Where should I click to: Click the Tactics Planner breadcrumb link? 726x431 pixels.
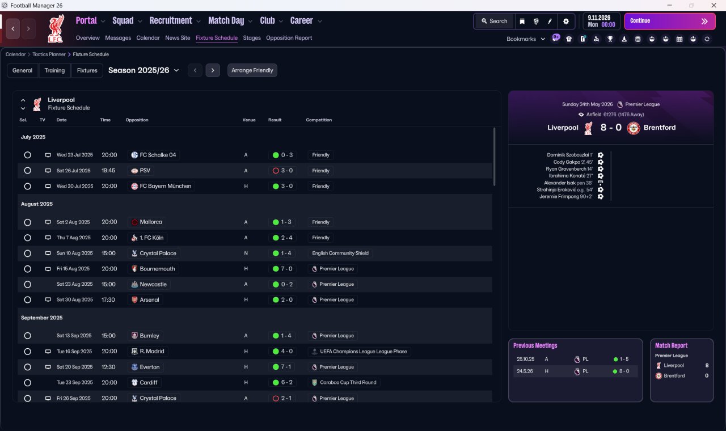[49, 54]
